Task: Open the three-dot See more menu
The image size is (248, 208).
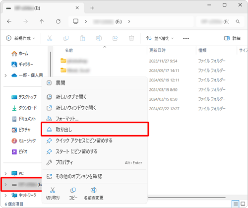Action: 186,38
